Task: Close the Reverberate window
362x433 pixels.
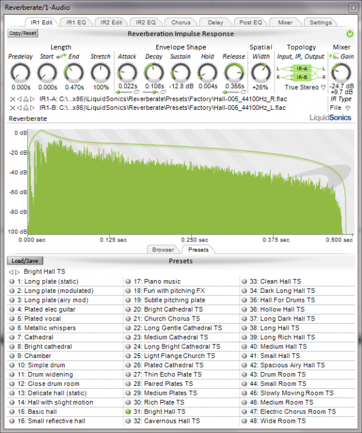Action: point(353,8)
